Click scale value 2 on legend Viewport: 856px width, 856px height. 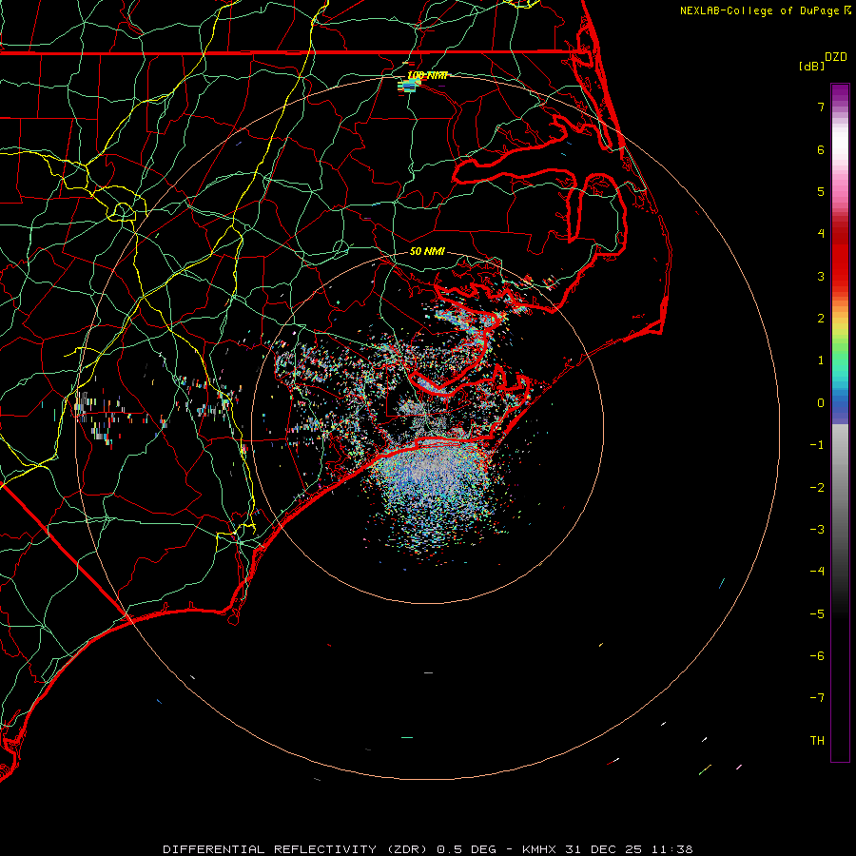click(821, 319)
